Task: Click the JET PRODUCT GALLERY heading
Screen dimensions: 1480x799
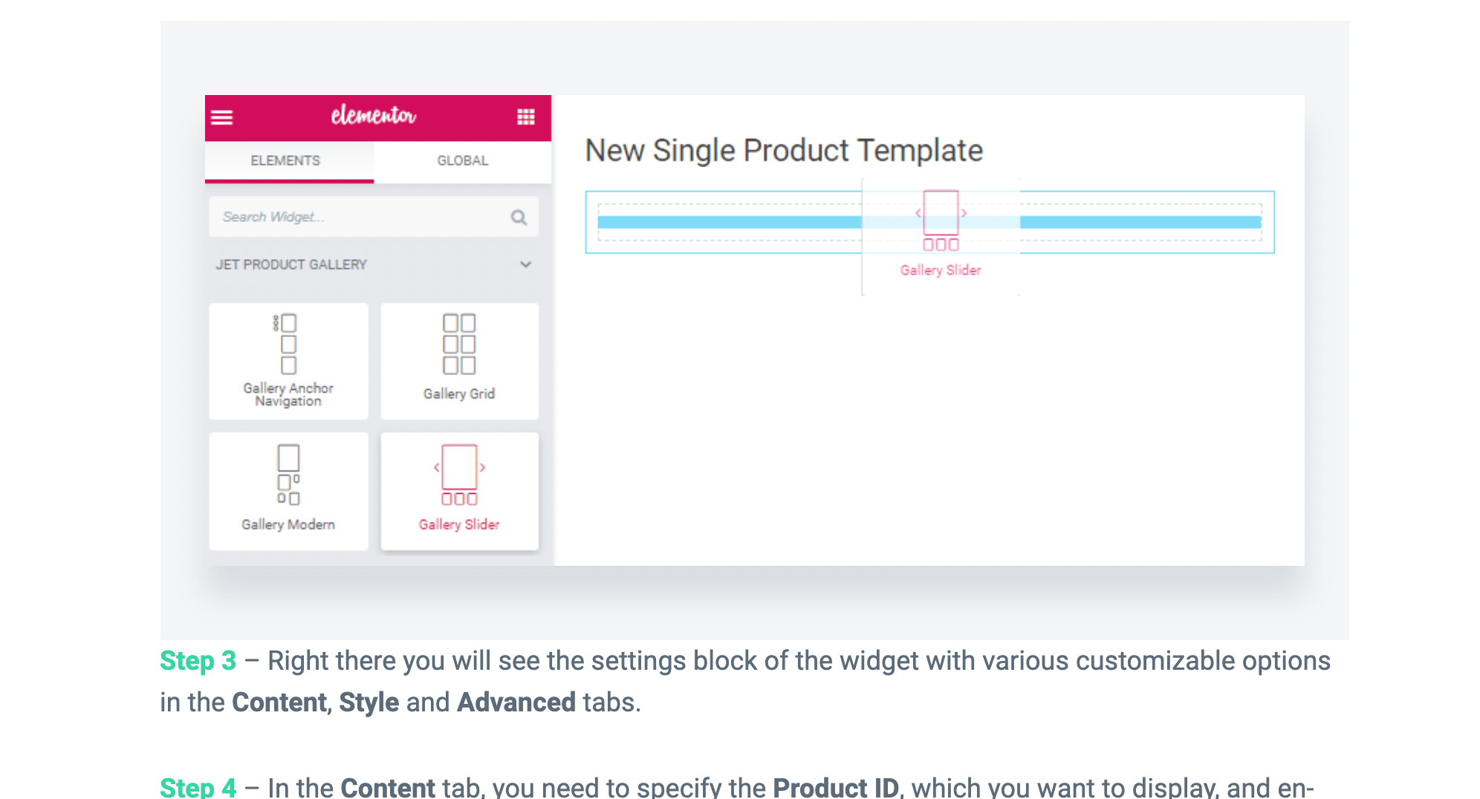Action: click(291, 264)
